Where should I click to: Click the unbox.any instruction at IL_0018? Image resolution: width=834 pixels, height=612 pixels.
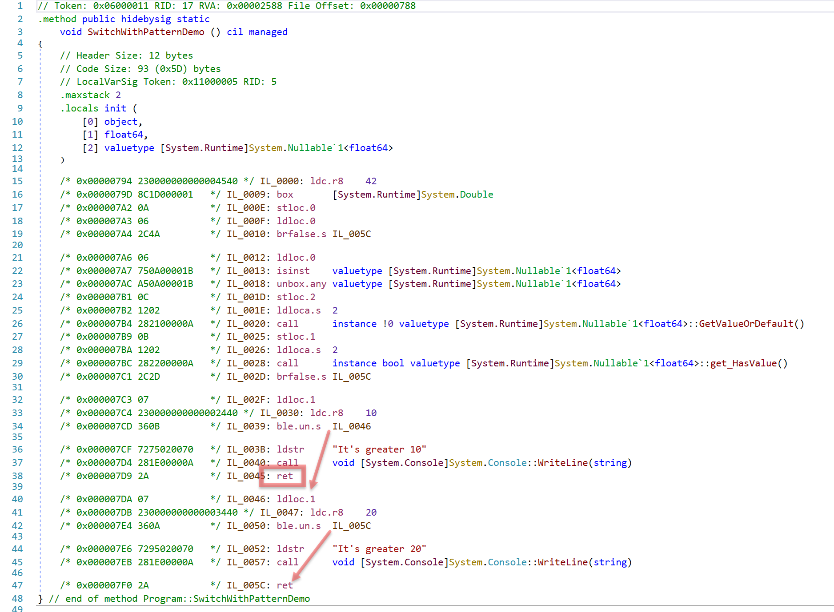[x=301, y=284]
